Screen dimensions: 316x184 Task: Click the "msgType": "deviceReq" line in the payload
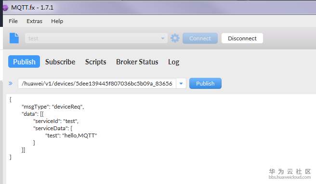coord(53,107)
